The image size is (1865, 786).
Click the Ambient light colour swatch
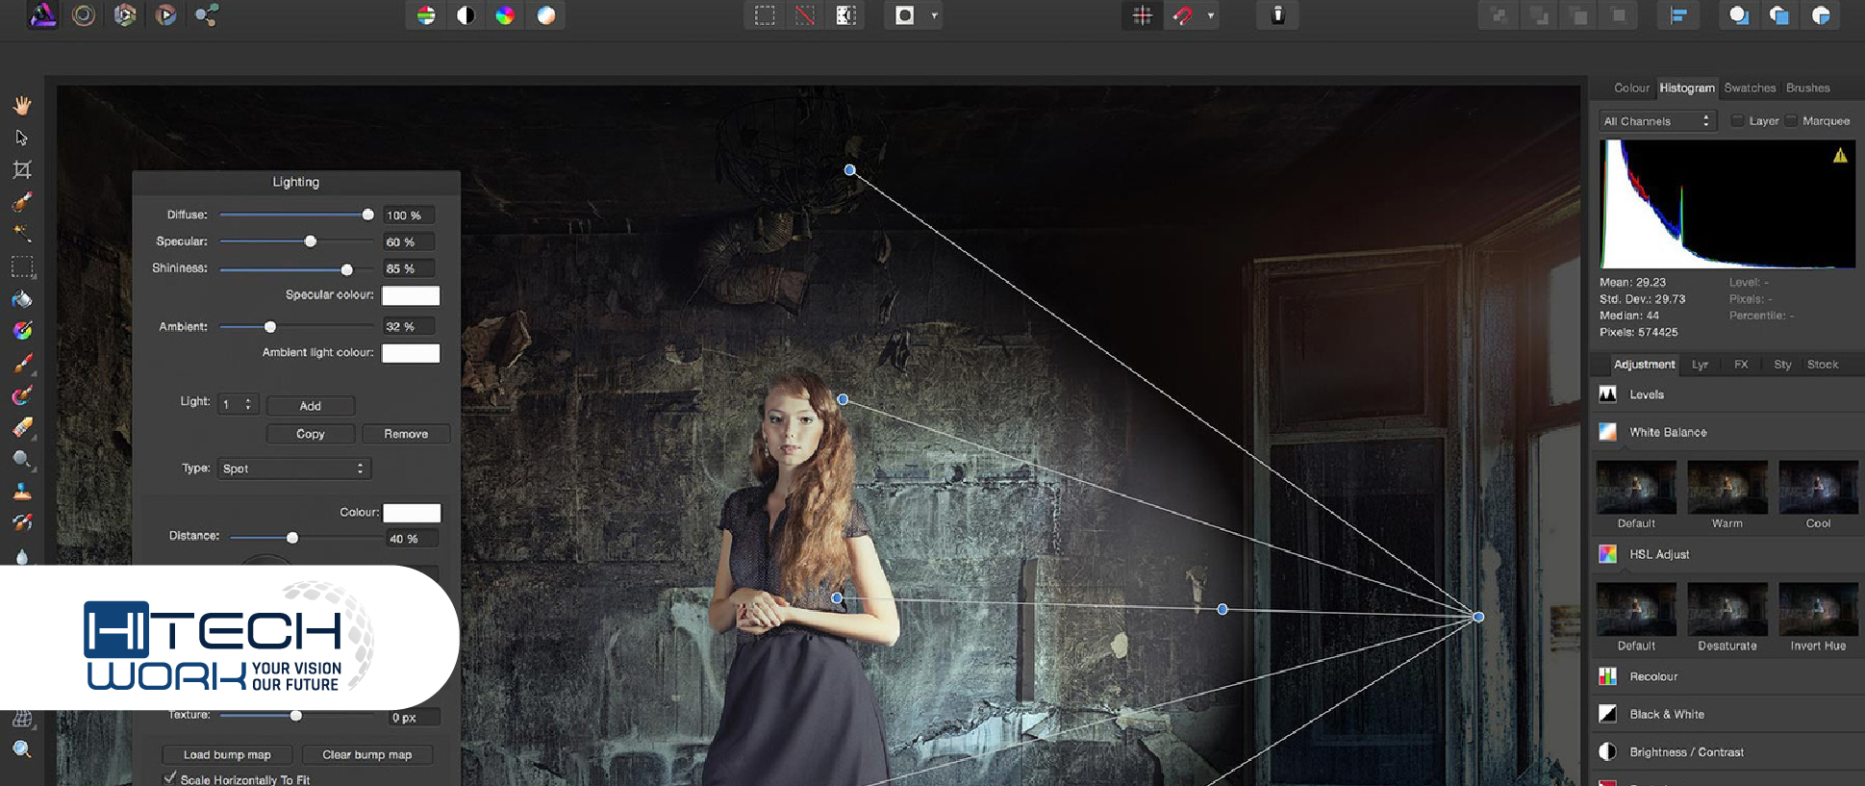click(x=411, y=353)
